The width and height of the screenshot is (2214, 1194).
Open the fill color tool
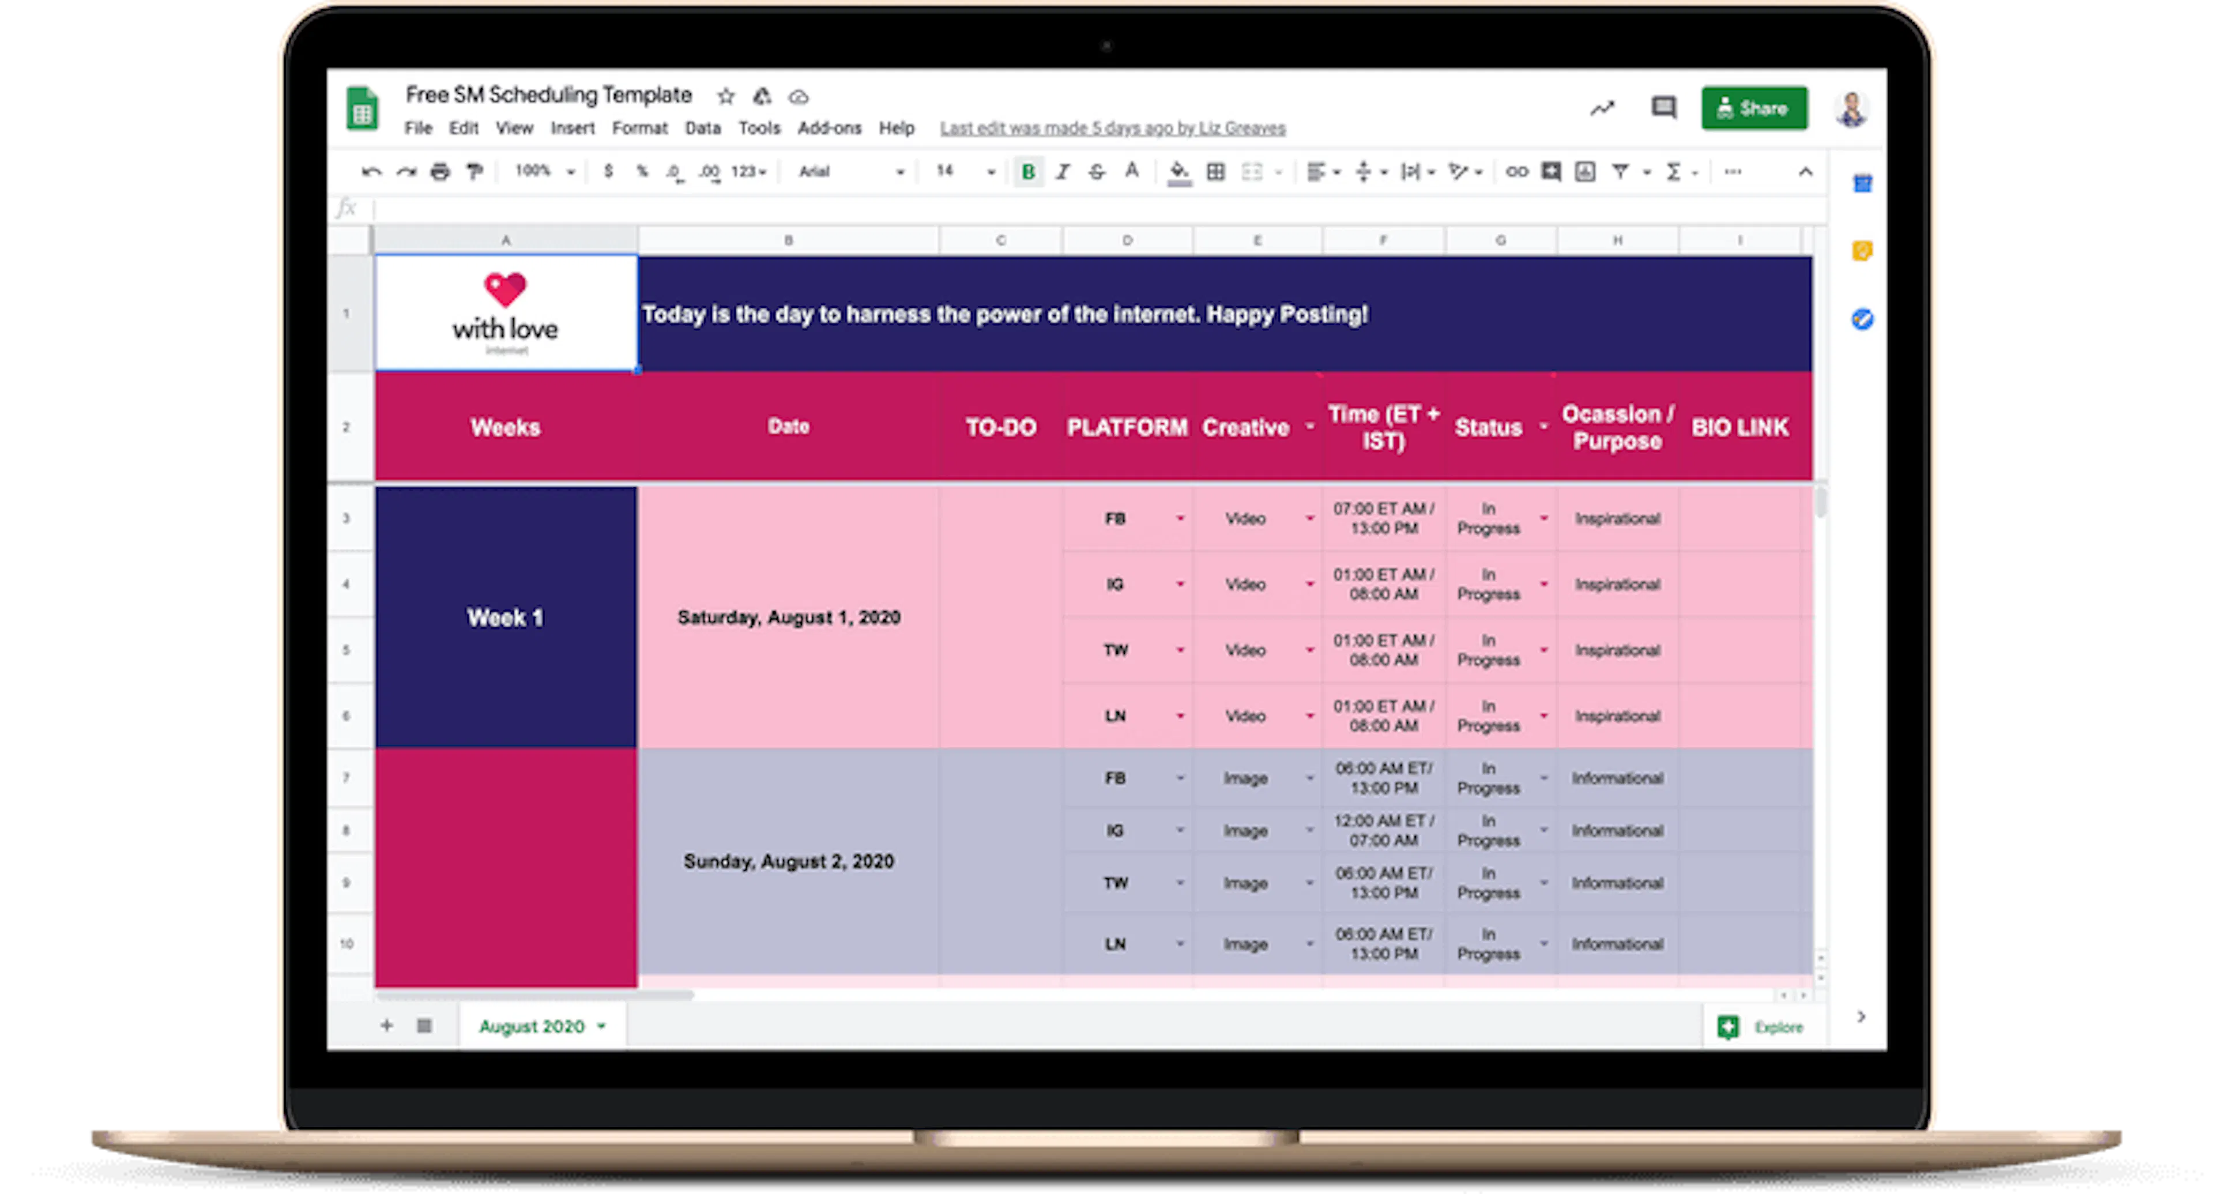[1178, 171]
